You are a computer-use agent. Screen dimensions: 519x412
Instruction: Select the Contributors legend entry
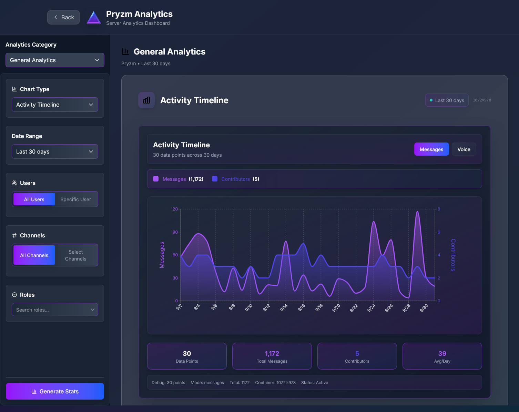(x=235, y=179)
